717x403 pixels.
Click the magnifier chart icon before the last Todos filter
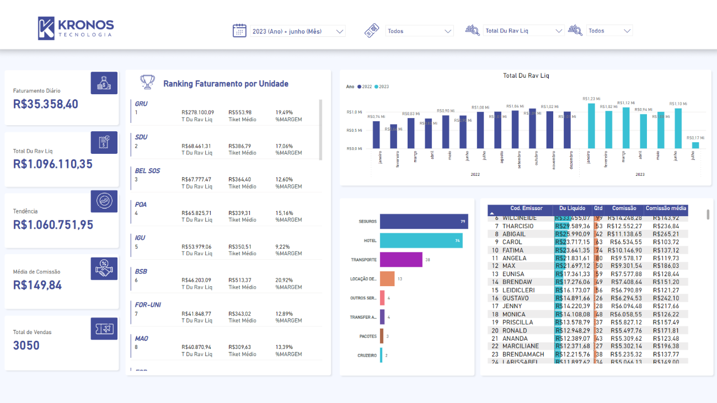click(575, 30)
